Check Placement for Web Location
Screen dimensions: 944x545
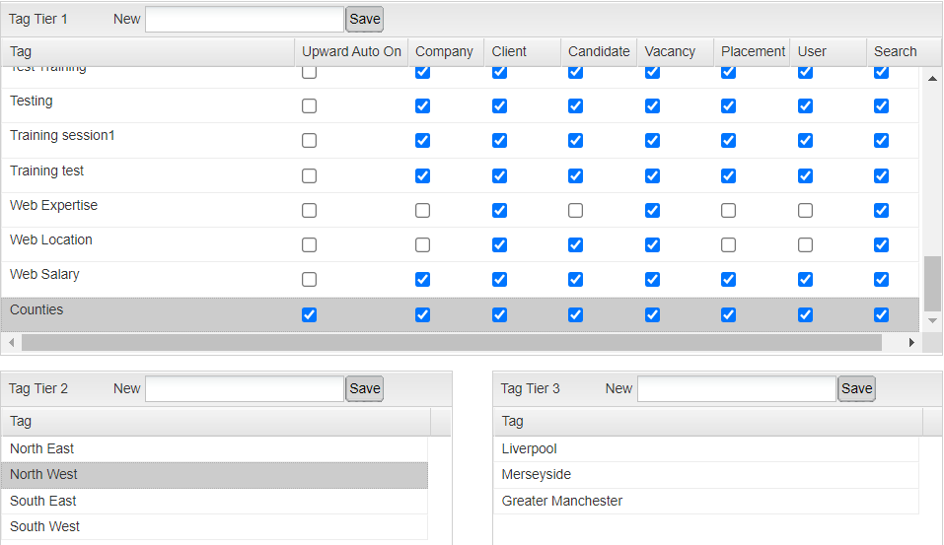(729, 244)
